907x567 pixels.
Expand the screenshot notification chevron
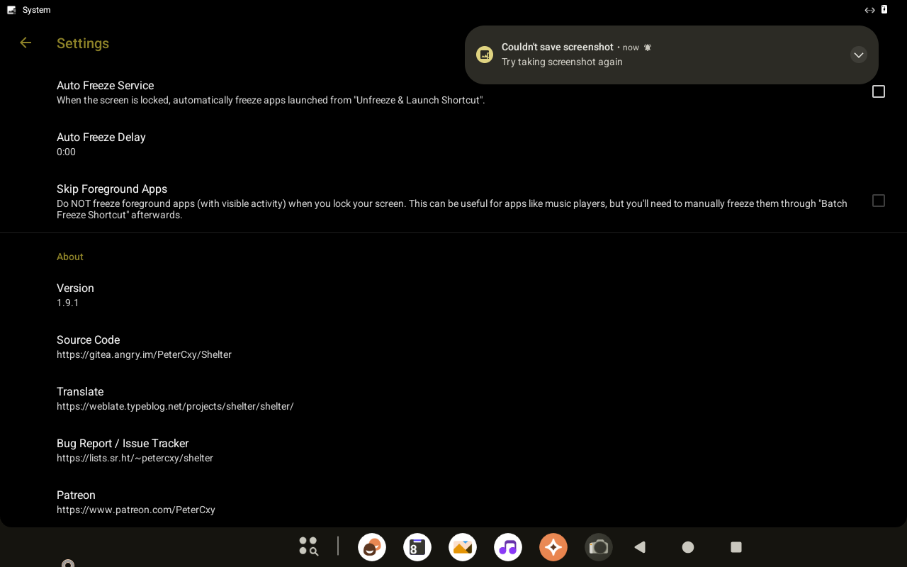(x=858, y=55)
